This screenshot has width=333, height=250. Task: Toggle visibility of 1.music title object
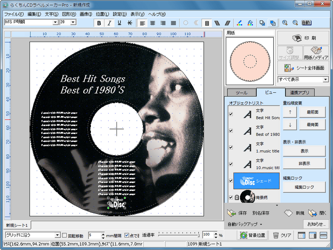pyautogui.click(x=231, y=147)
